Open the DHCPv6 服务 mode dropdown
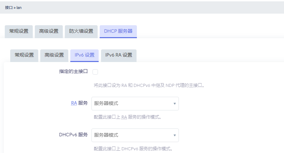This screenshot has width=284, height=153. pyautogui.click(x=135, y=135)
